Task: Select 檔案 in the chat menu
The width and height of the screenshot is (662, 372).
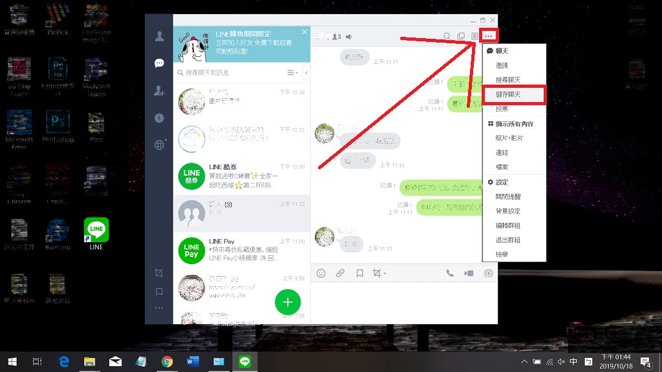Action: [x=514, y=167]
